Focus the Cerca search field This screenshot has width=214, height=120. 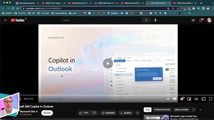101,20
